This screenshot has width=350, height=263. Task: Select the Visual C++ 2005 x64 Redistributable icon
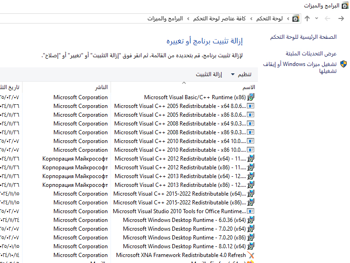251,106
